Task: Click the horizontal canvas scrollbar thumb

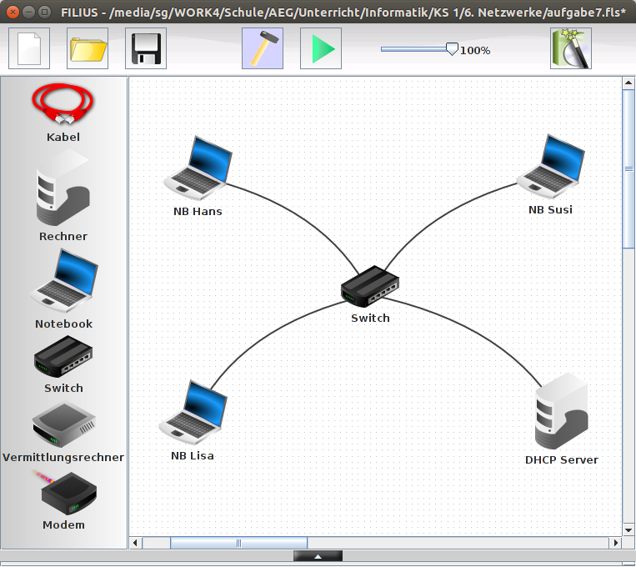Action: point(238,543)
